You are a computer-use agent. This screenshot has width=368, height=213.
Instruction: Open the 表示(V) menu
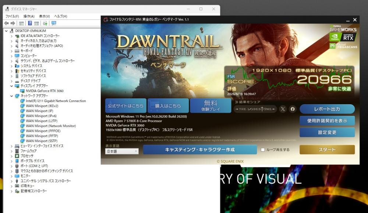[45, 16]
